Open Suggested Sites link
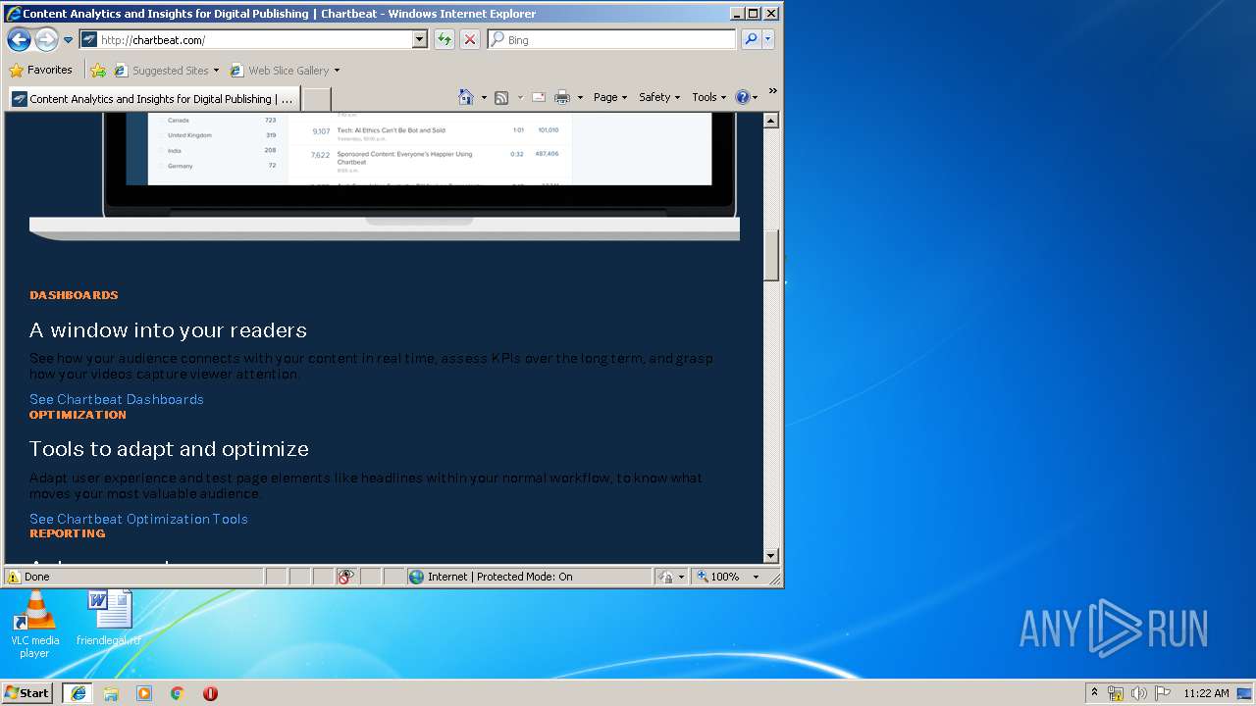Screen dimensions: 1256x706 click(167, 71)
